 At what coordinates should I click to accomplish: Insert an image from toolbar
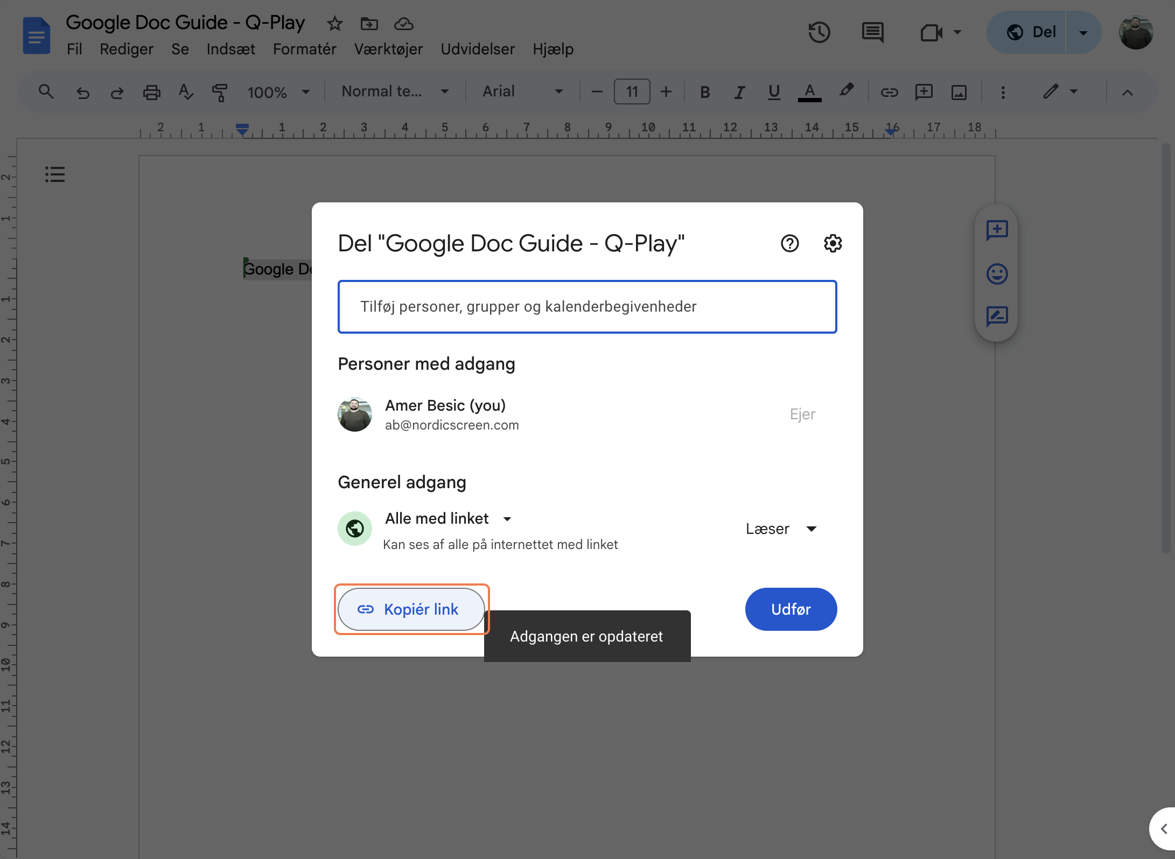[959, 93]
